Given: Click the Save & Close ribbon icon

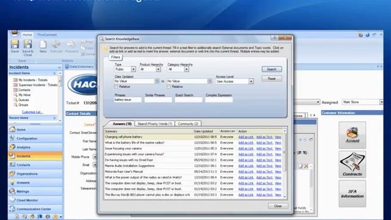Looking at the screenshot, I should point(27,48).
